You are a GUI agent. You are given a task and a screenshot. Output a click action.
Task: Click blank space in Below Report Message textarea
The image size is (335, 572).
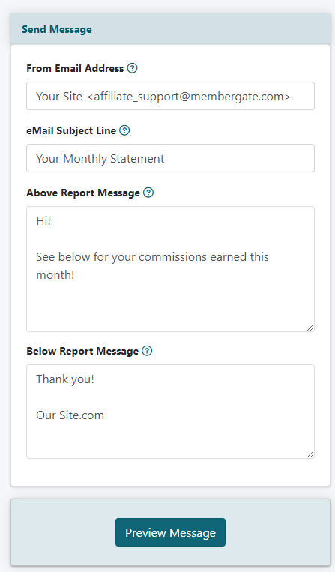(x=170, y=439)
